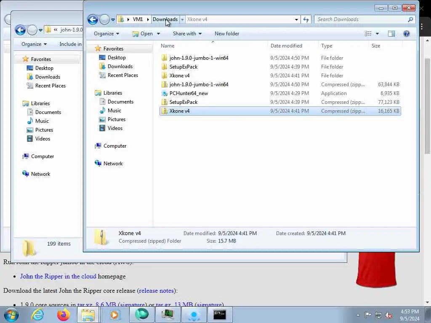This screenshot has width=431, height=323.
Task: Show hidden tray icons arrow
Action: [x=358, y=315]
